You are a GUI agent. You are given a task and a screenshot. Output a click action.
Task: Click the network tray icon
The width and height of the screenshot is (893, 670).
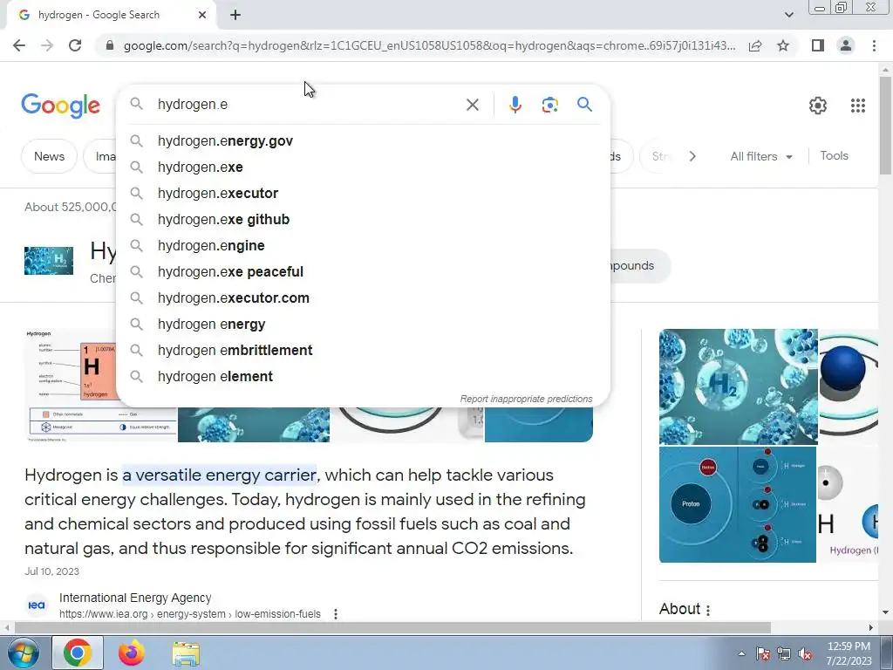point(784,654)
